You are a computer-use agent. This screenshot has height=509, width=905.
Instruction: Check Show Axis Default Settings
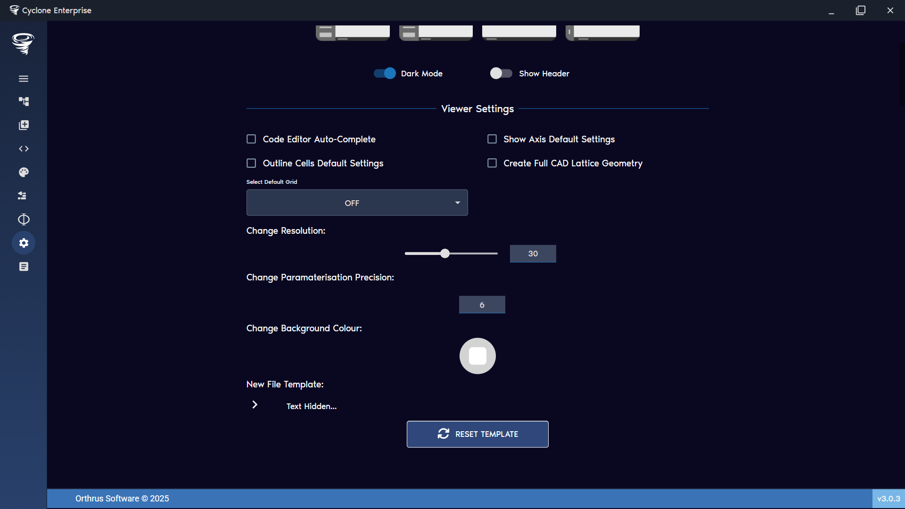(x=492, y=139)
